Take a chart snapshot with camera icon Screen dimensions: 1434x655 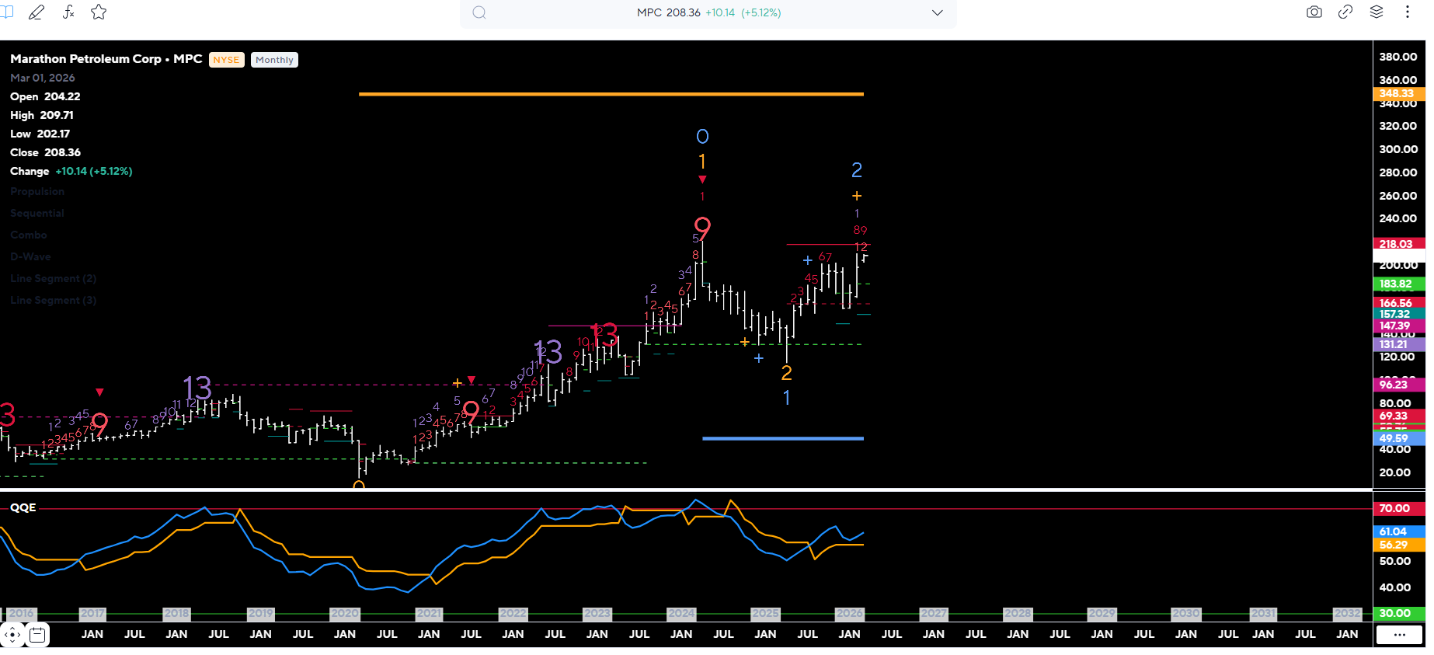(x=1314, y=12)
